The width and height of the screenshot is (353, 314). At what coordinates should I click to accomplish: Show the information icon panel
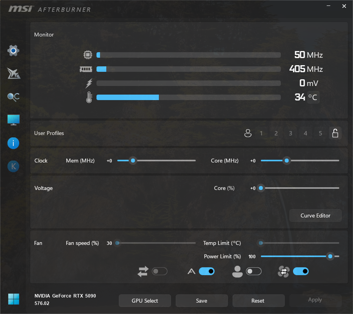pyautogui.click(x=13, y=143)
